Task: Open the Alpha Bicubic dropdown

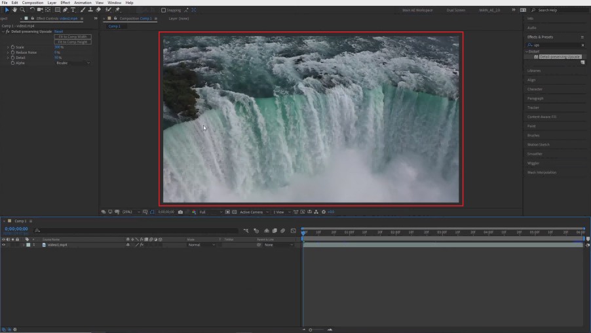Action: pyautogui.click(x=73, y=63)
